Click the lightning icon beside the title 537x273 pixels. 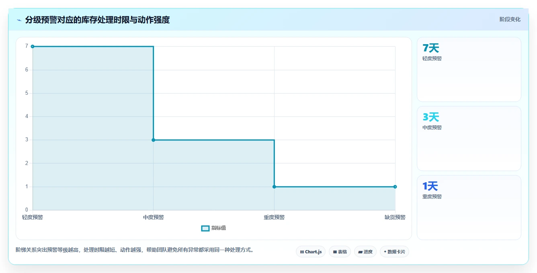[x=19, y=20]
